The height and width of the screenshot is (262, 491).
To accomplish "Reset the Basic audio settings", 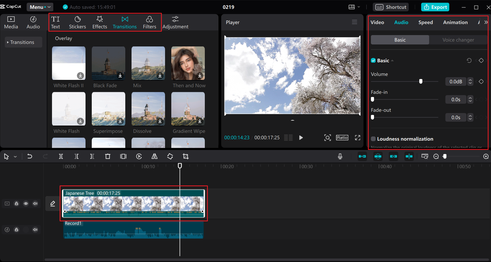I will click(x=469, y=61).
